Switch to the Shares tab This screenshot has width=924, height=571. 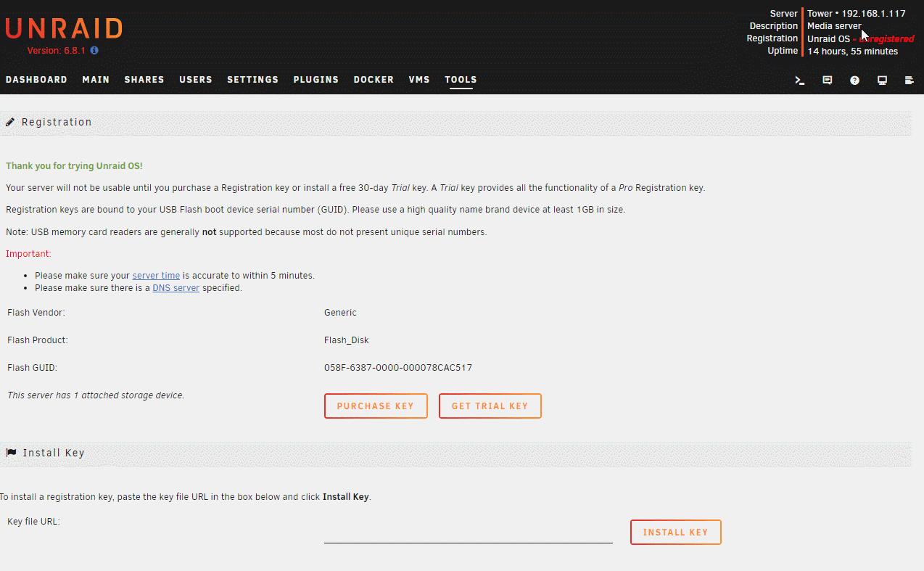point(144,80)
